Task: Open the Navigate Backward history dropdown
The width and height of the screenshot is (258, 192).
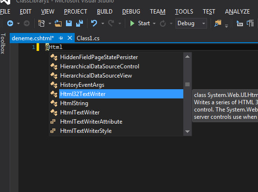Action: pos(18,24)
